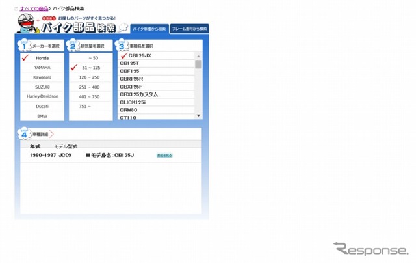This screenshot has width=416, height=263.
Task: Choose displacement range ~ 50
Action: click(x=91, y=58)
